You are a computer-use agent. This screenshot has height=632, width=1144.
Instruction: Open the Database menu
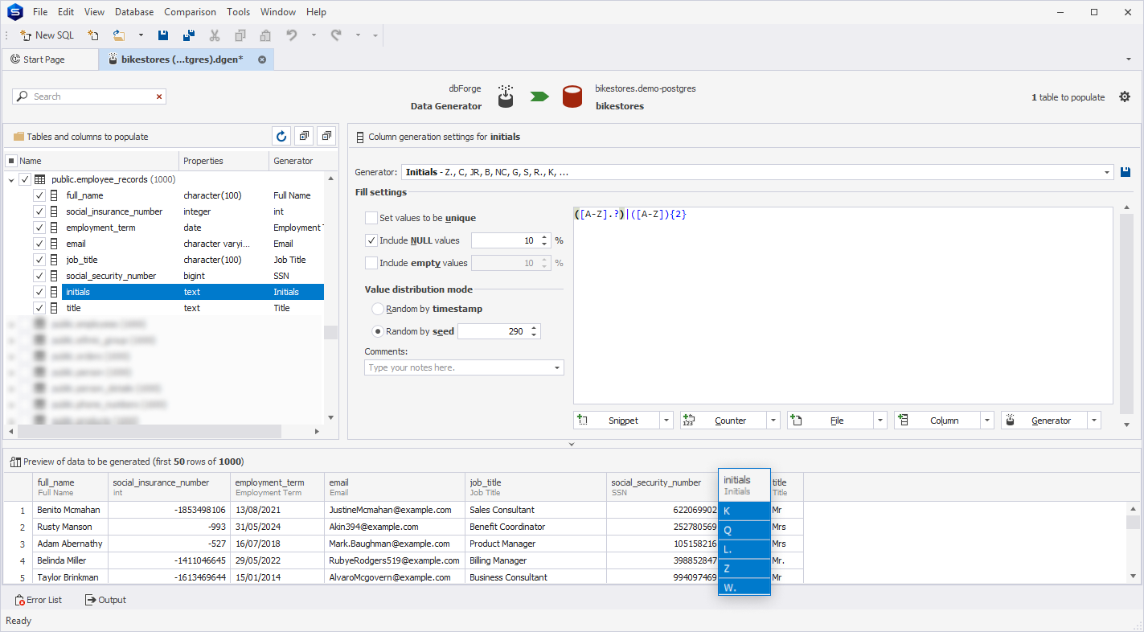(x=134, y=12)
